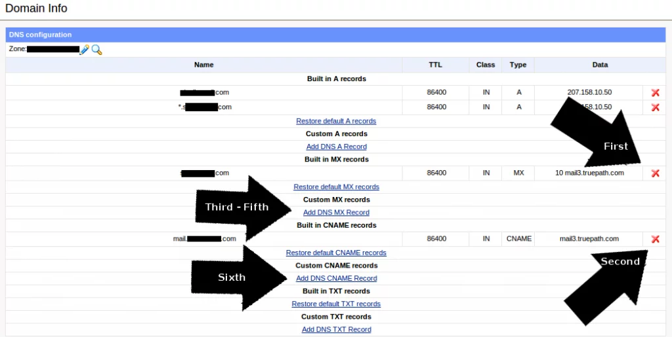Open the Add DNS MX Record link
Screen dimensions: 672x337
[336, 213]
